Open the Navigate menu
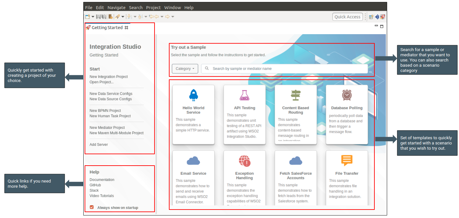 tap(117, 7)
